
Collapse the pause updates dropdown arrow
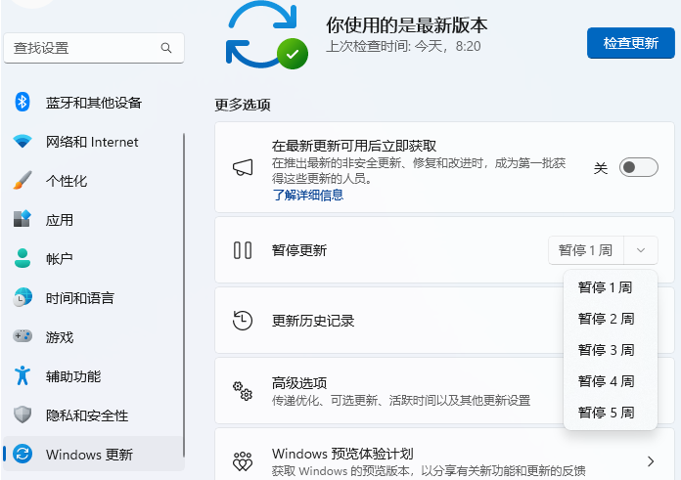[x=641, y=250]
